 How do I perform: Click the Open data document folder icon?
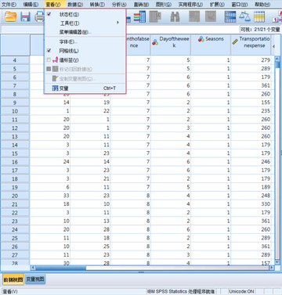coord(11,17)
